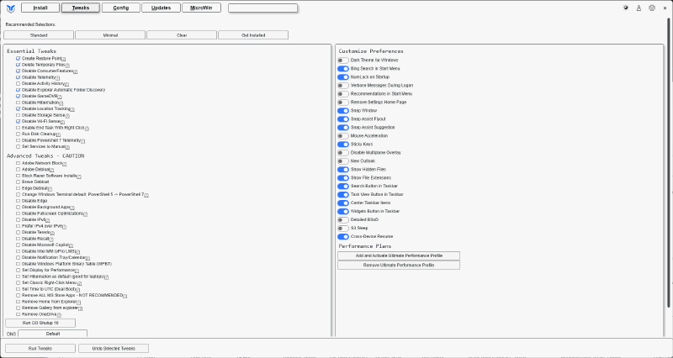
Task: Check the Brave Debloat checkbox
Action: [x=18, y=182]
